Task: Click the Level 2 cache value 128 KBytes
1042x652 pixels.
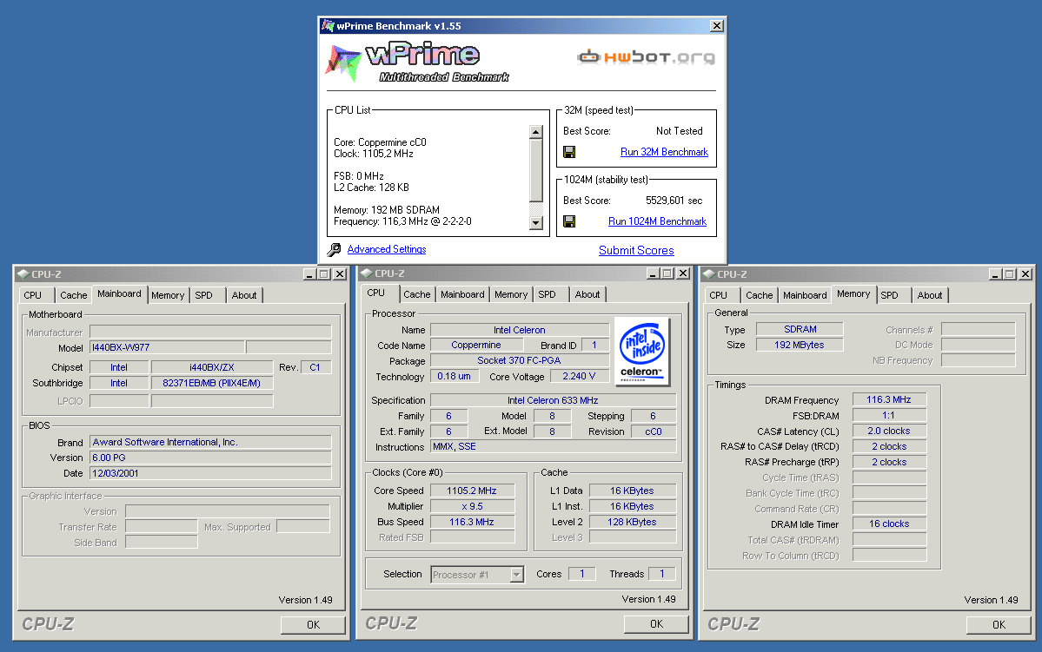Action: [x=632, y=522]
